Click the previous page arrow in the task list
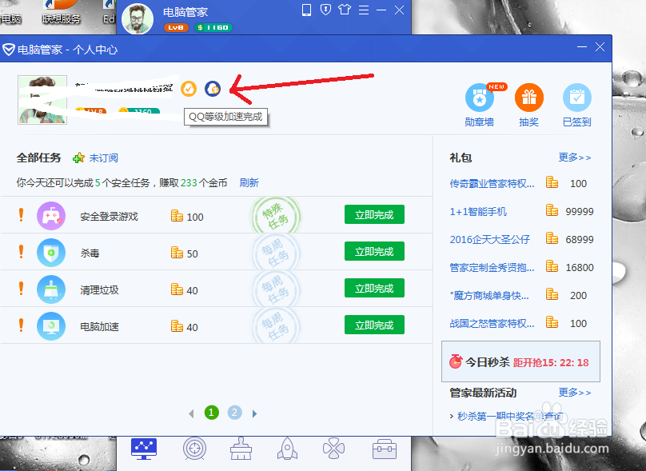This screenshot has width=646, height=471. coord(191,413)
